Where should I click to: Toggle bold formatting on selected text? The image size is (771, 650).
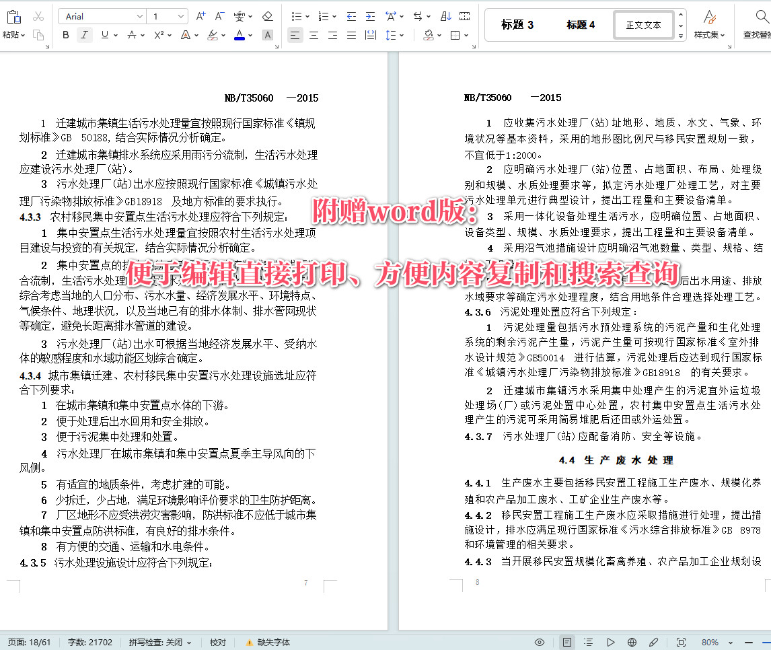(x=65, y=35)
